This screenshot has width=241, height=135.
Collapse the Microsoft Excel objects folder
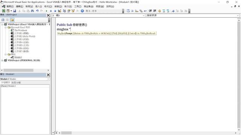[6, 27]
